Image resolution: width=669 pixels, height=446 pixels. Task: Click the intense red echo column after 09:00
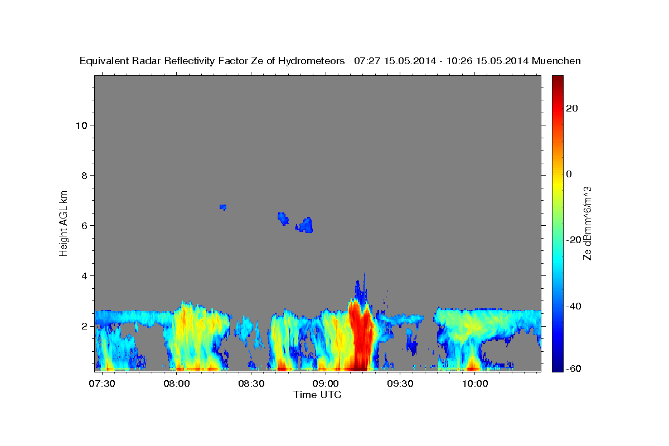(361, 337)
